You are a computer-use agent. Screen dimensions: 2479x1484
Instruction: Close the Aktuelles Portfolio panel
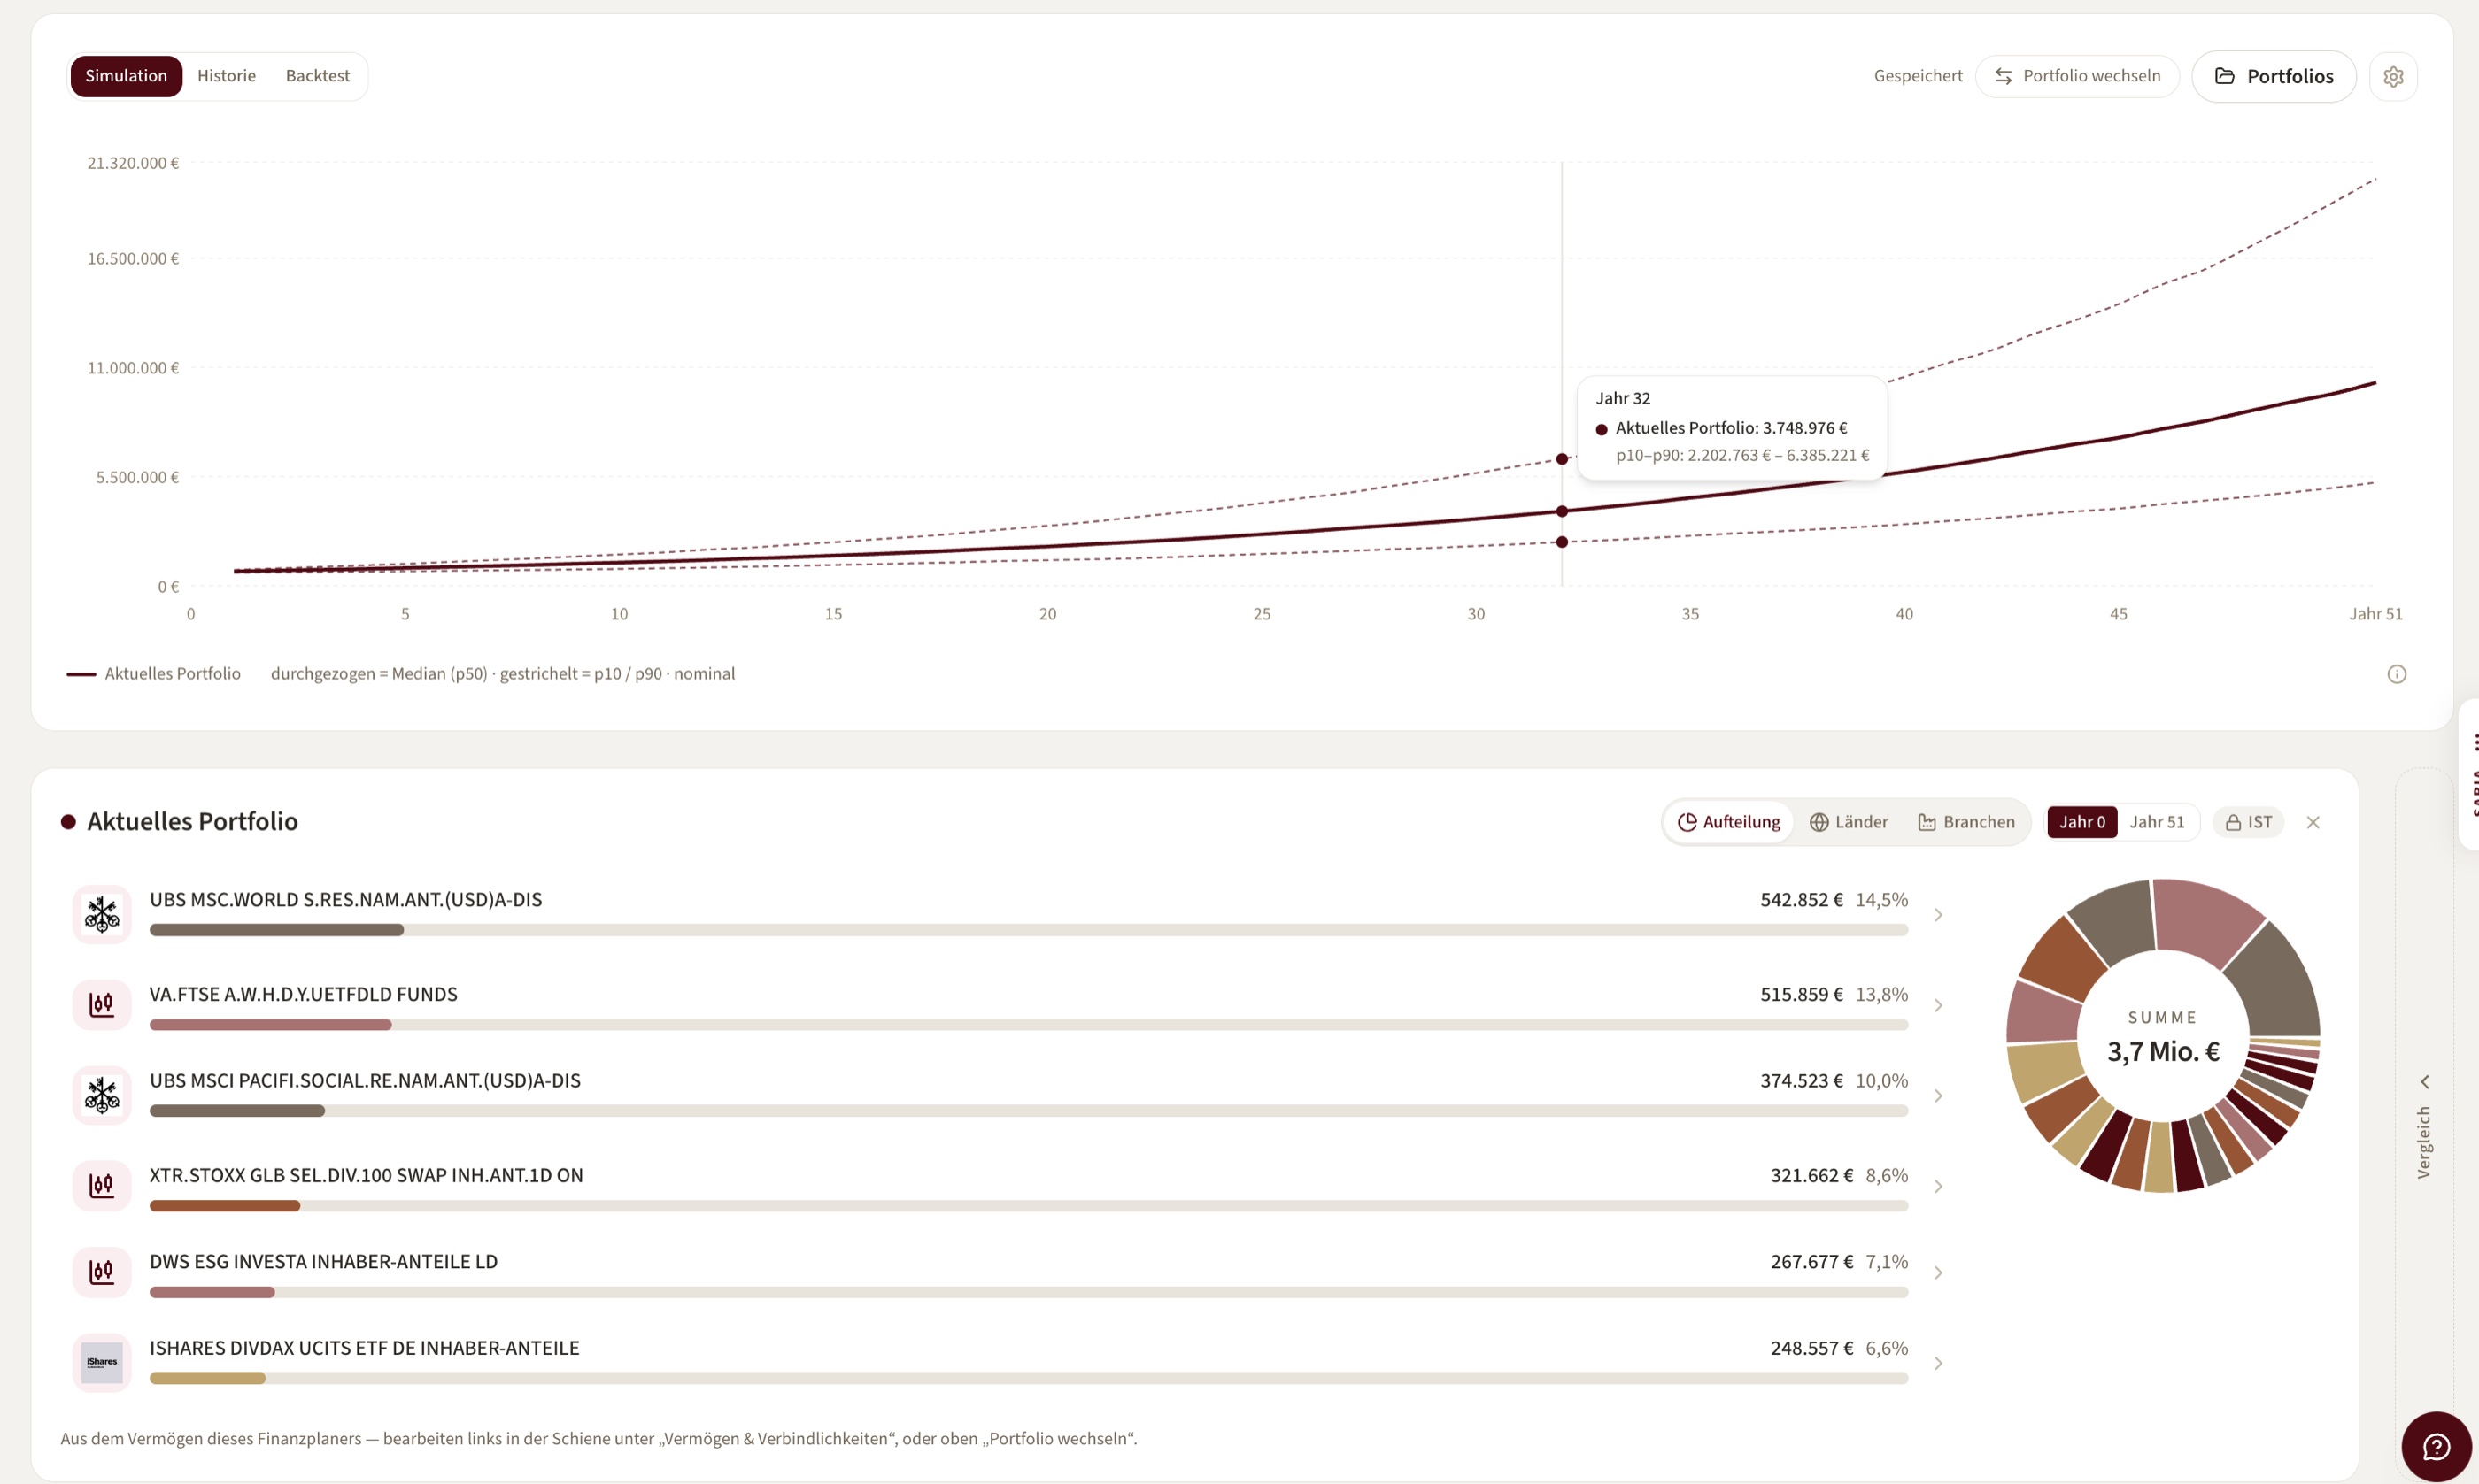tap(2312, 822)
